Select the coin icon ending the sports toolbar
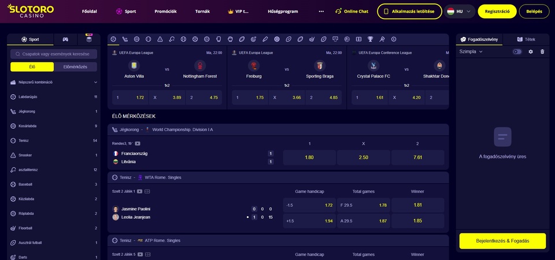 click(x=394, y=39)
